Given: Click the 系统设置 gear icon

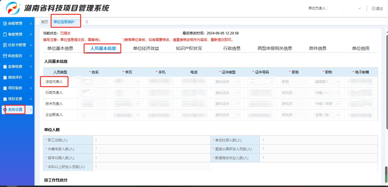Looking at the screenshot, I should (x=5, y=110).
